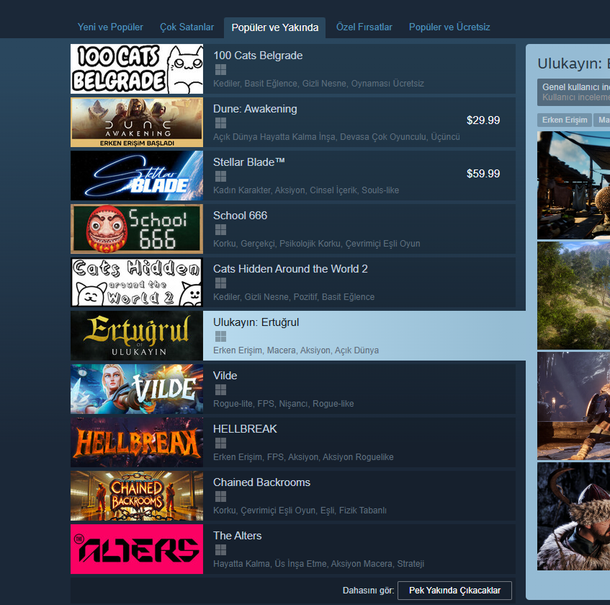Open Dune: Awakening capsule image
Viewport: 610px width, 605px height.
click(137, 123)
